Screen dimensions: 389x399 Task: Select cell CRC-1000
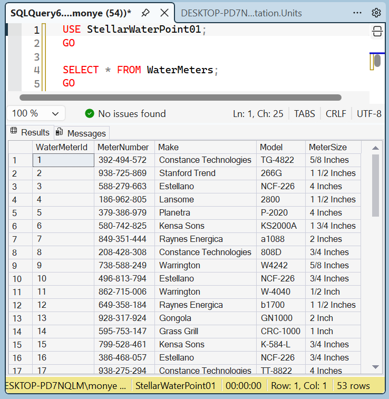coord(281,332)
